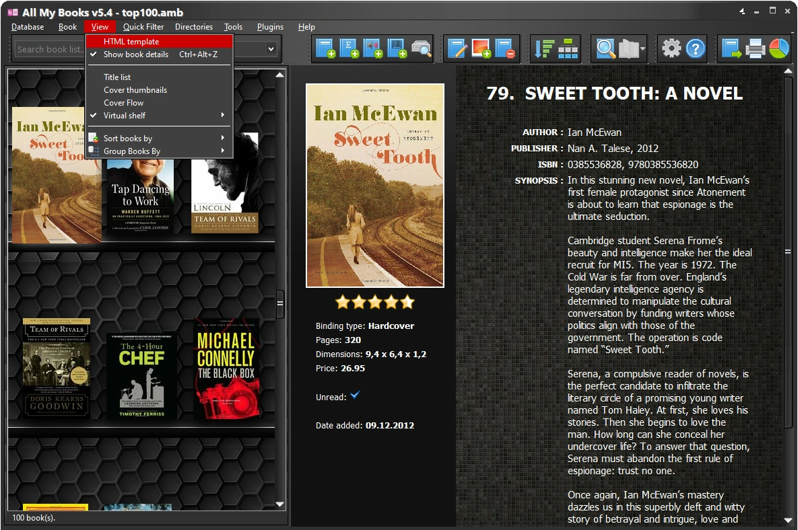Image resolution: width=798 pixels, height=530 pixels.
Task: Open the Statistics pie chart icon
Action: (x=778, y=49)
